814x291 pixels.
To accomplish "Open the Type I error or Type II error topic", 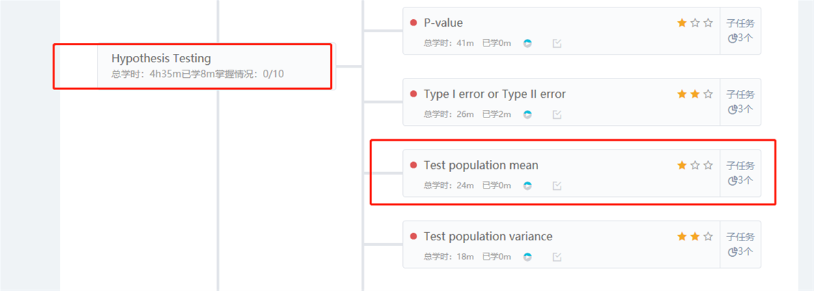I will point(494,94).
